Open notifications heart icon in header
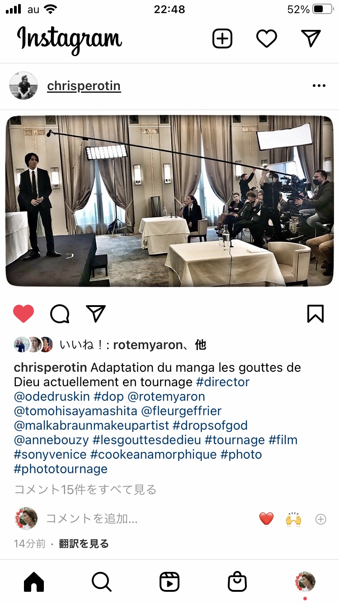 (267, 38)
